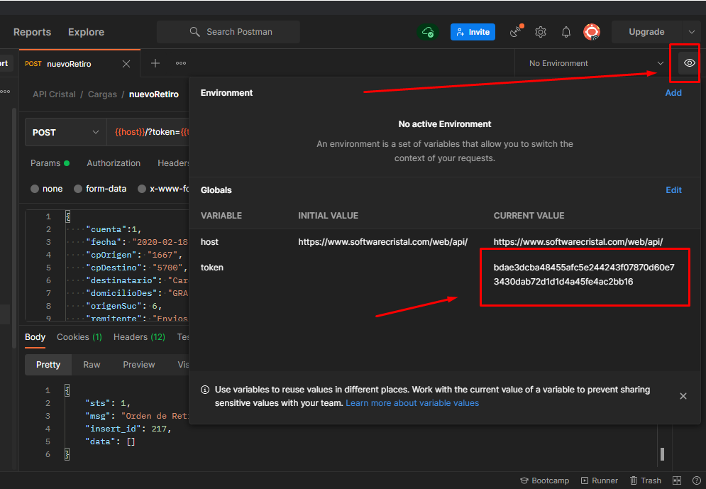Click Edit globals link
706x489 pixels.
tap(673, 190)
